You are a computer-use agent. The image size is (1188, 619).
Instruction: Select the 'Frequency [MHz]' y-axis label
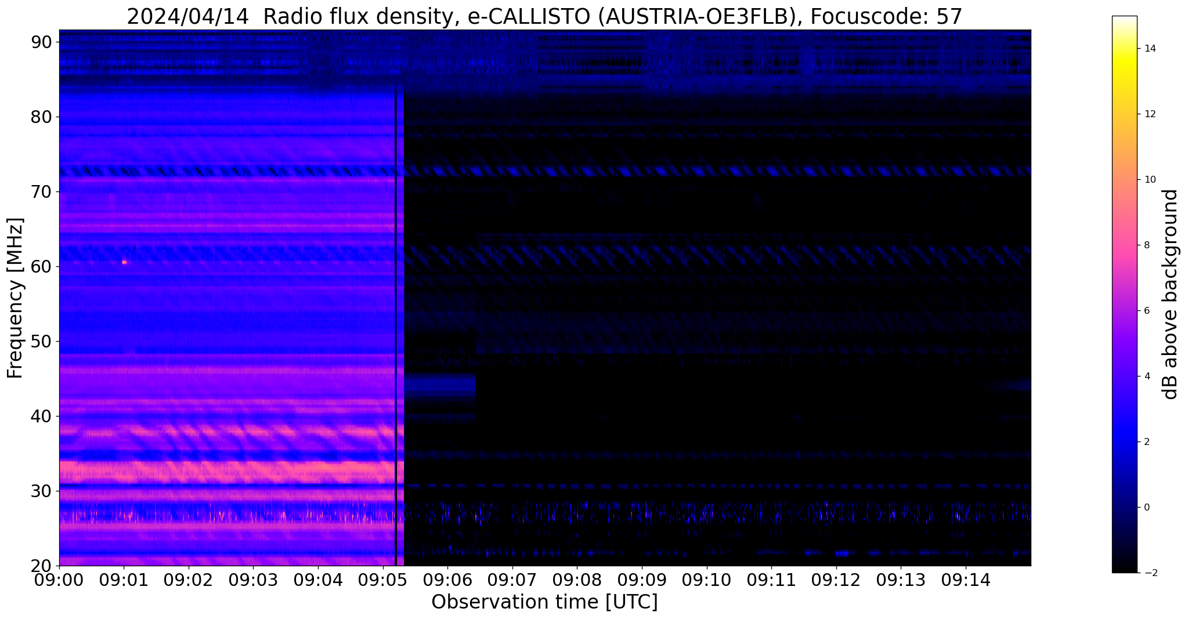(x=15, y=298)
